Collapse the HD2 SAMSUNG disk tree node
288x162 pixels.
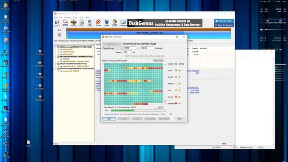click(56, 64)
